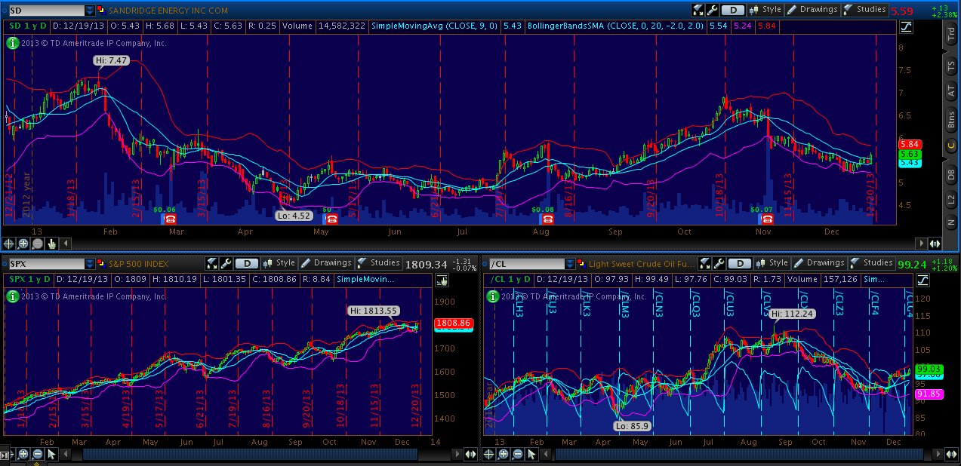Expand the SPX symbol dropdown
This screenshot has height=466, width=961.
91,264
